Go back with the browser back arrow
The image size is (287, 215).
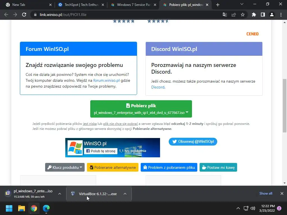(6, 15)
